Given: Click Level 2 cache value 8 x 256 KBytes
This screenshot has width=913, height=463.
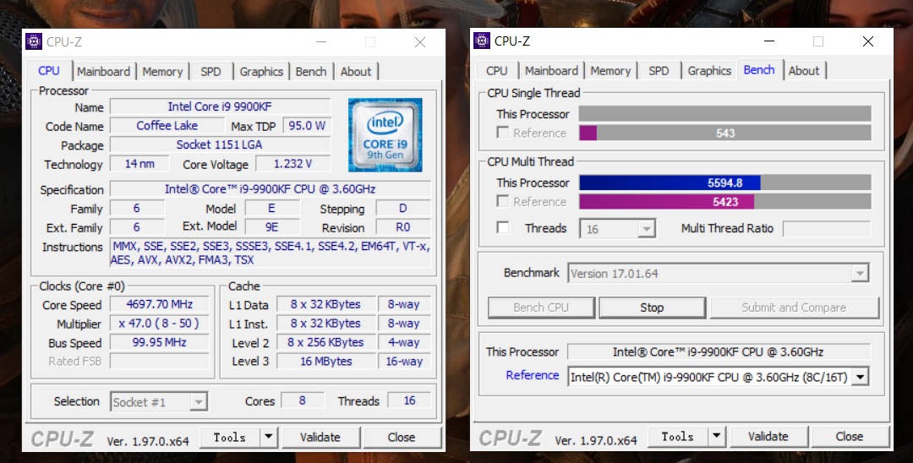Looking at the screenshot, I should coord(326,342).
